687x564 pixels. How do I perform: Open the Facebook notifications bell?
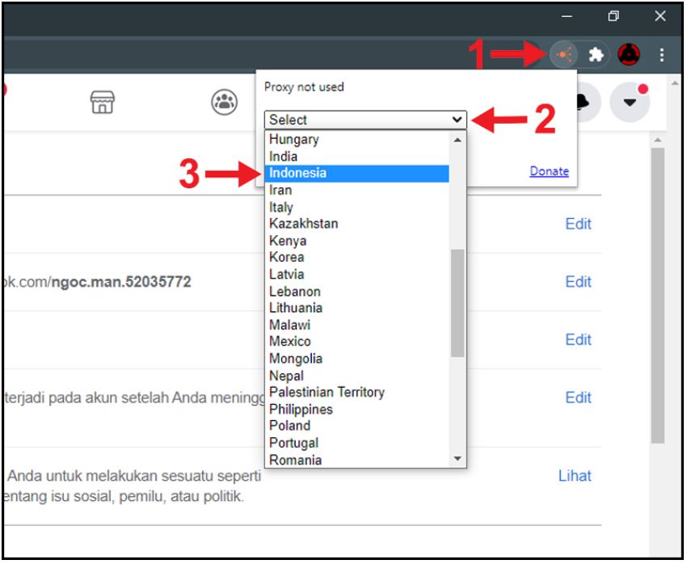click(x=585, y=102)
